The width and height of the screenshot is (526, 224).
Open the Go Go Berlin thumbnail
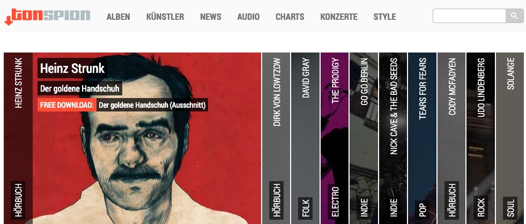(x=364, y=138)
